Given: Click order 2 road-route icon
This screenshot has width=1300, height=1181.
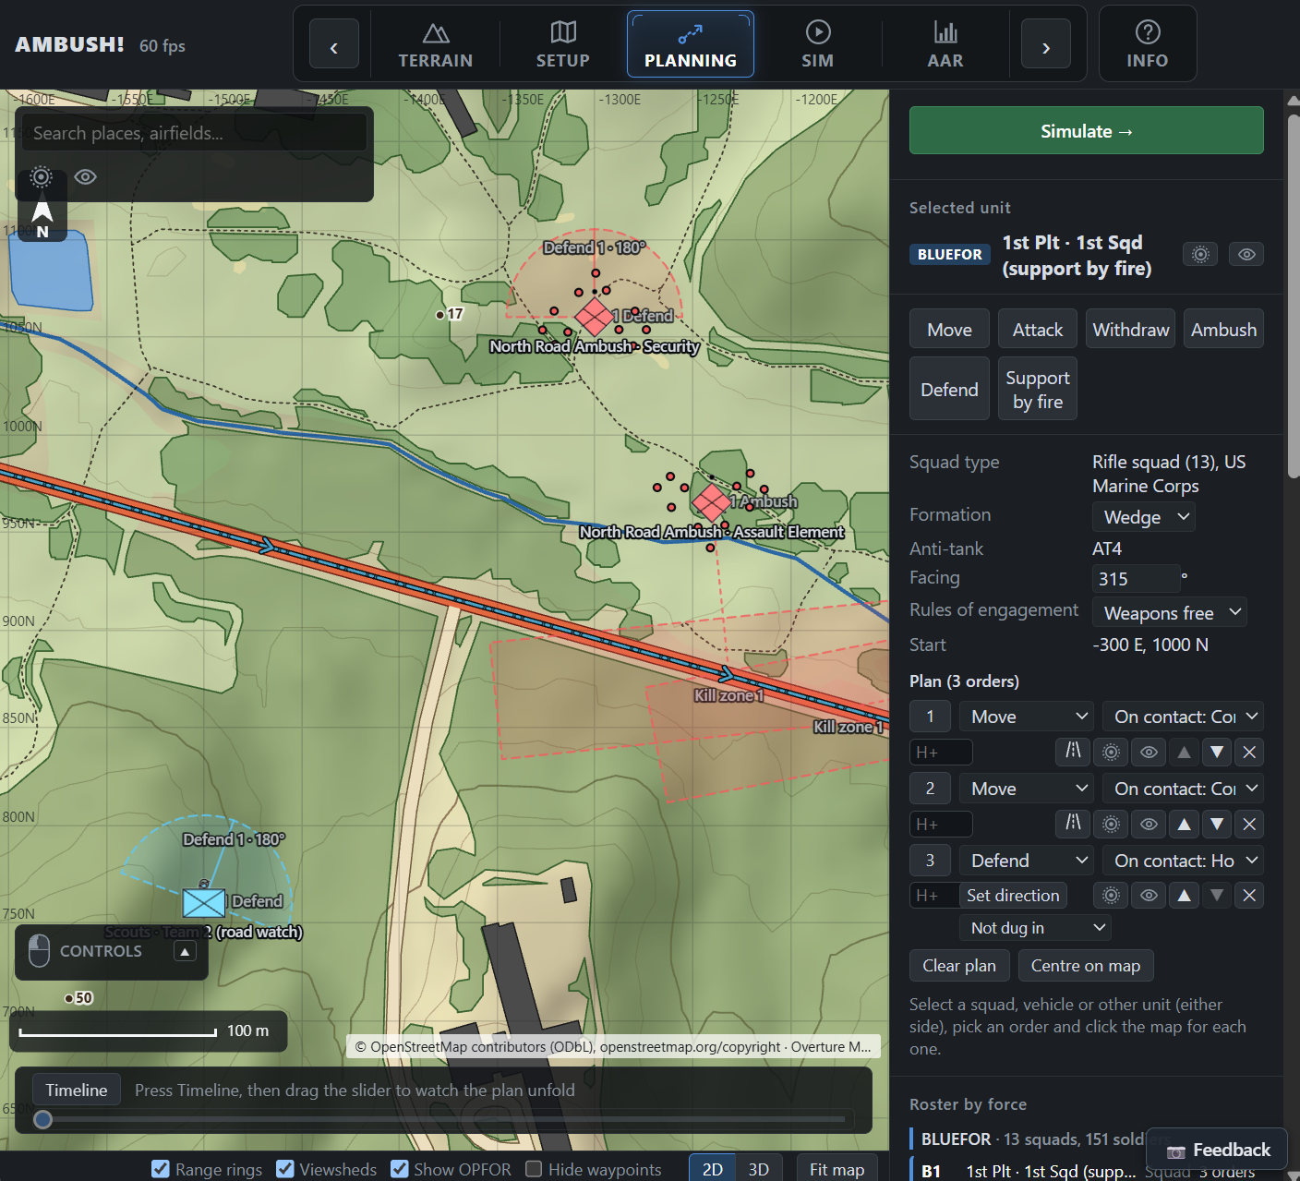Looking at the screenshot, I should point(1073,824).
